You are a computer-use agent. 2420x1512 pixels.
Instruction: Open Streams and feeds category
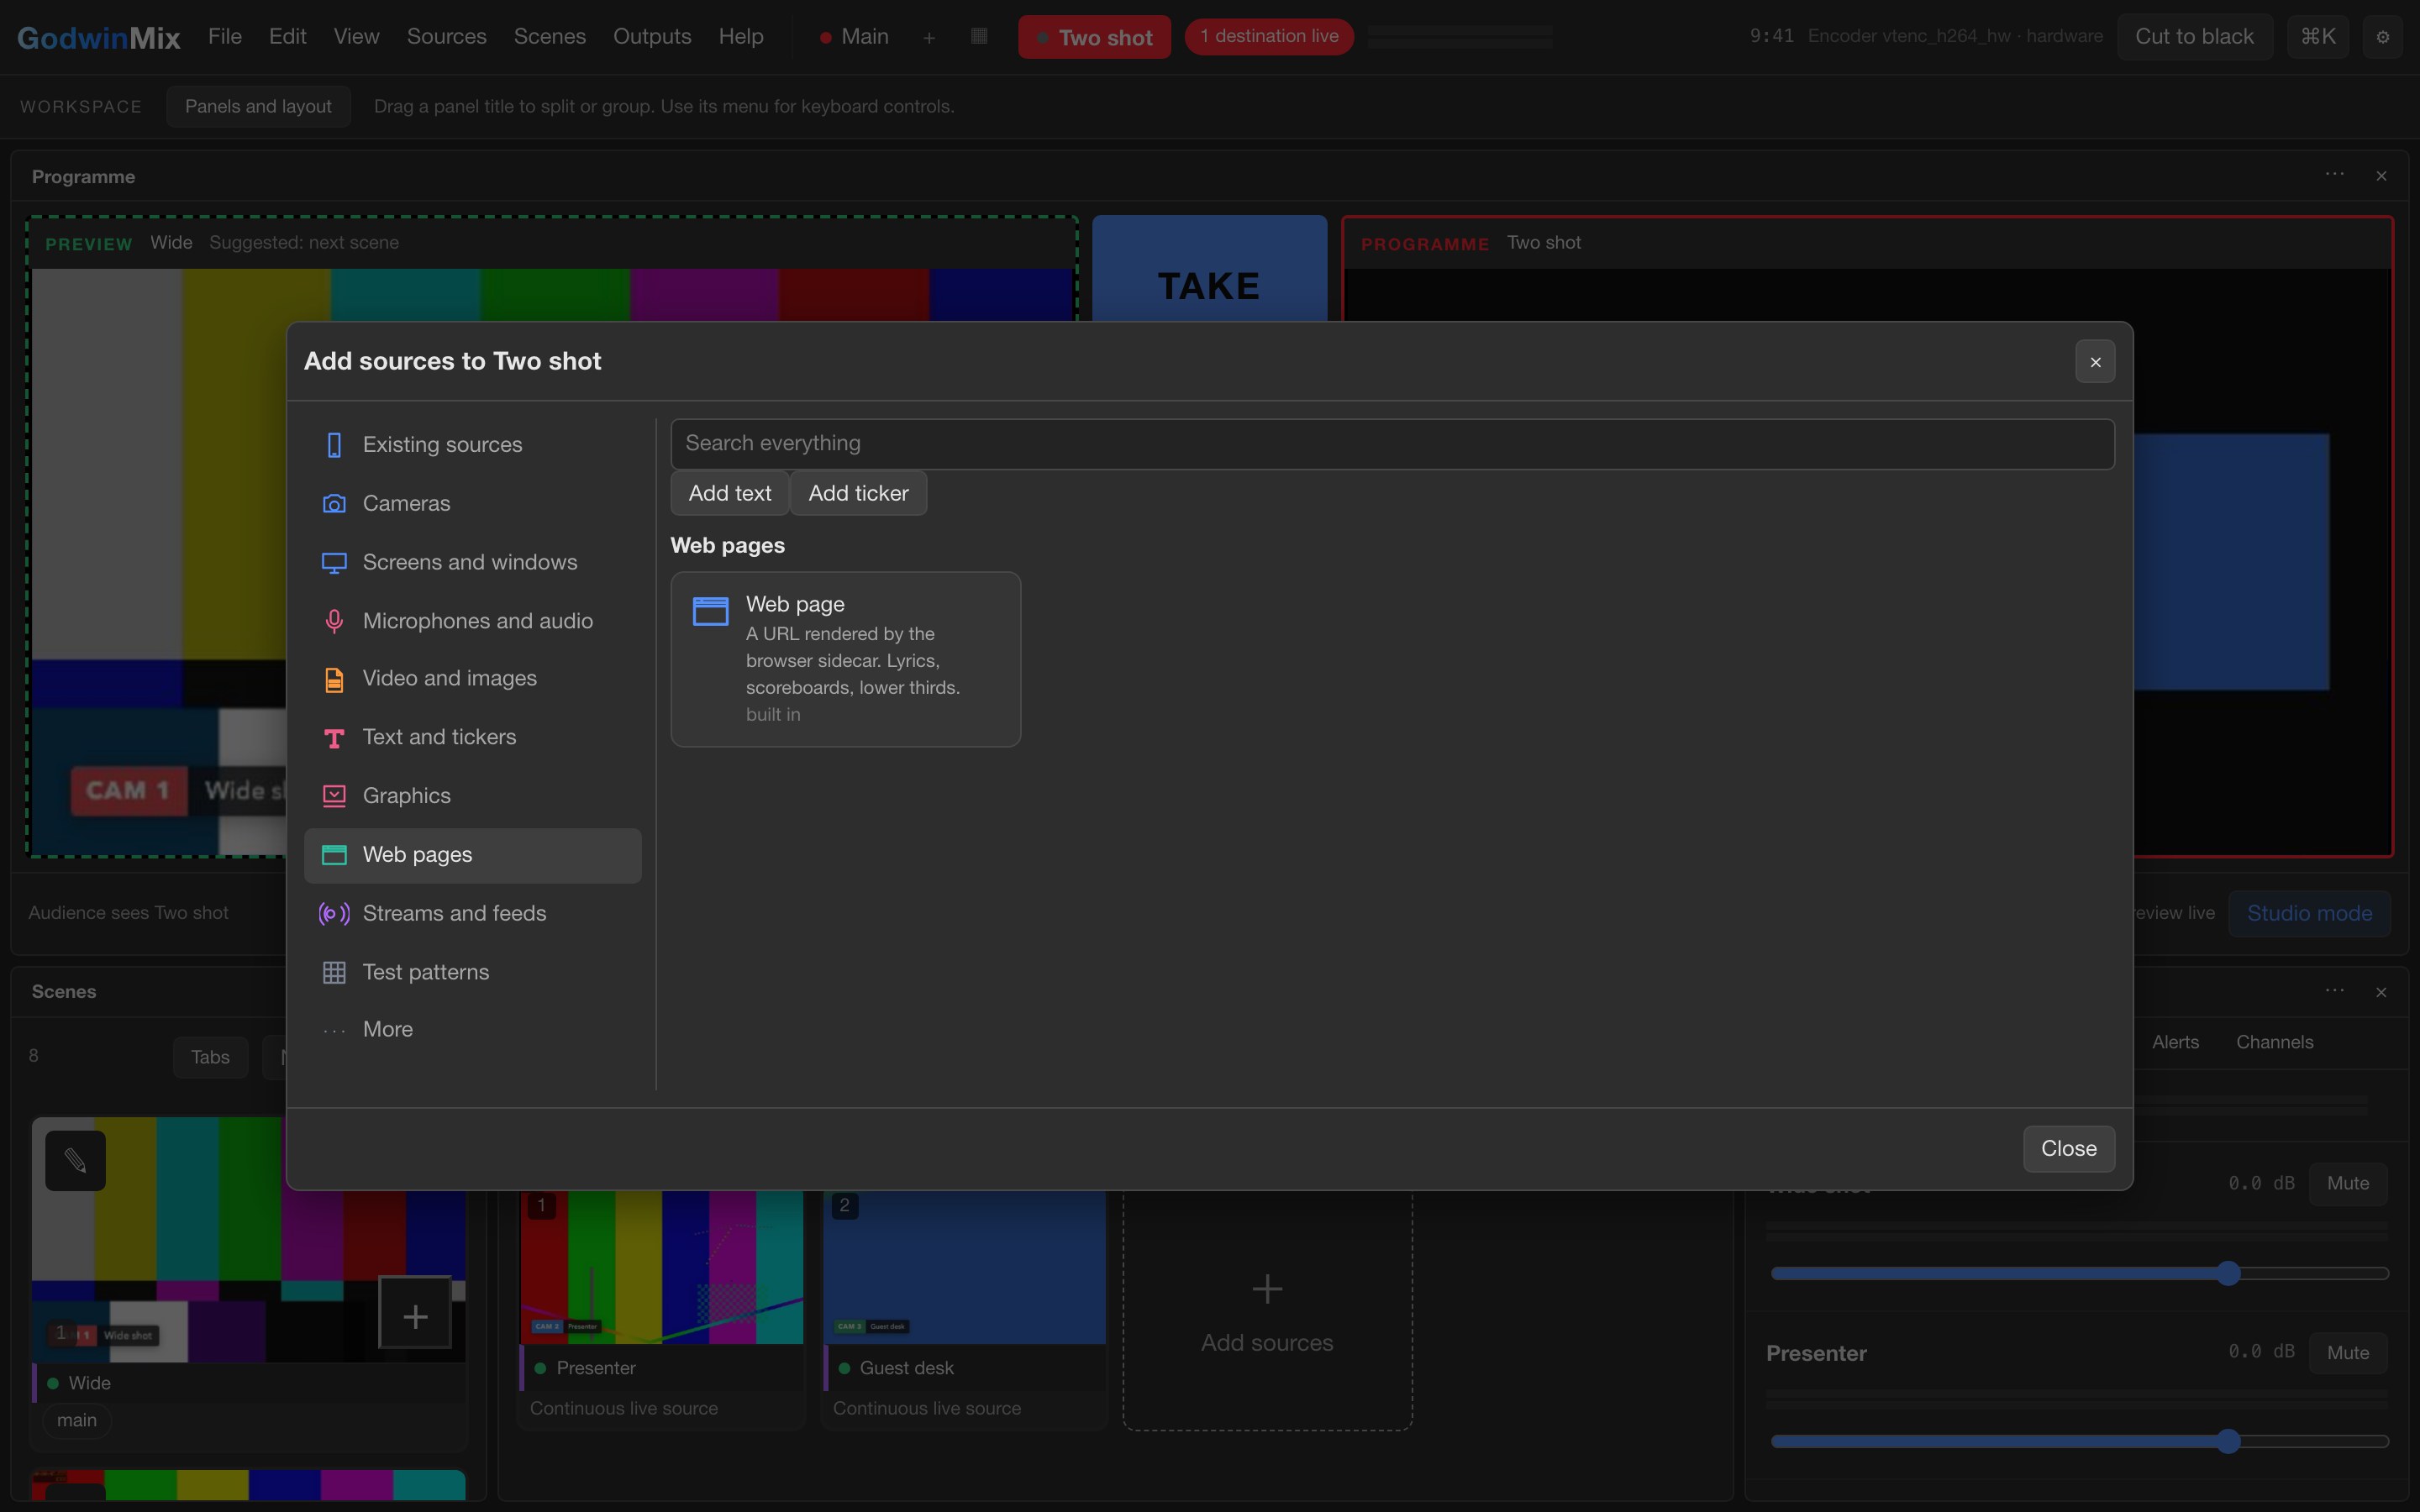(x=472, y=914)
